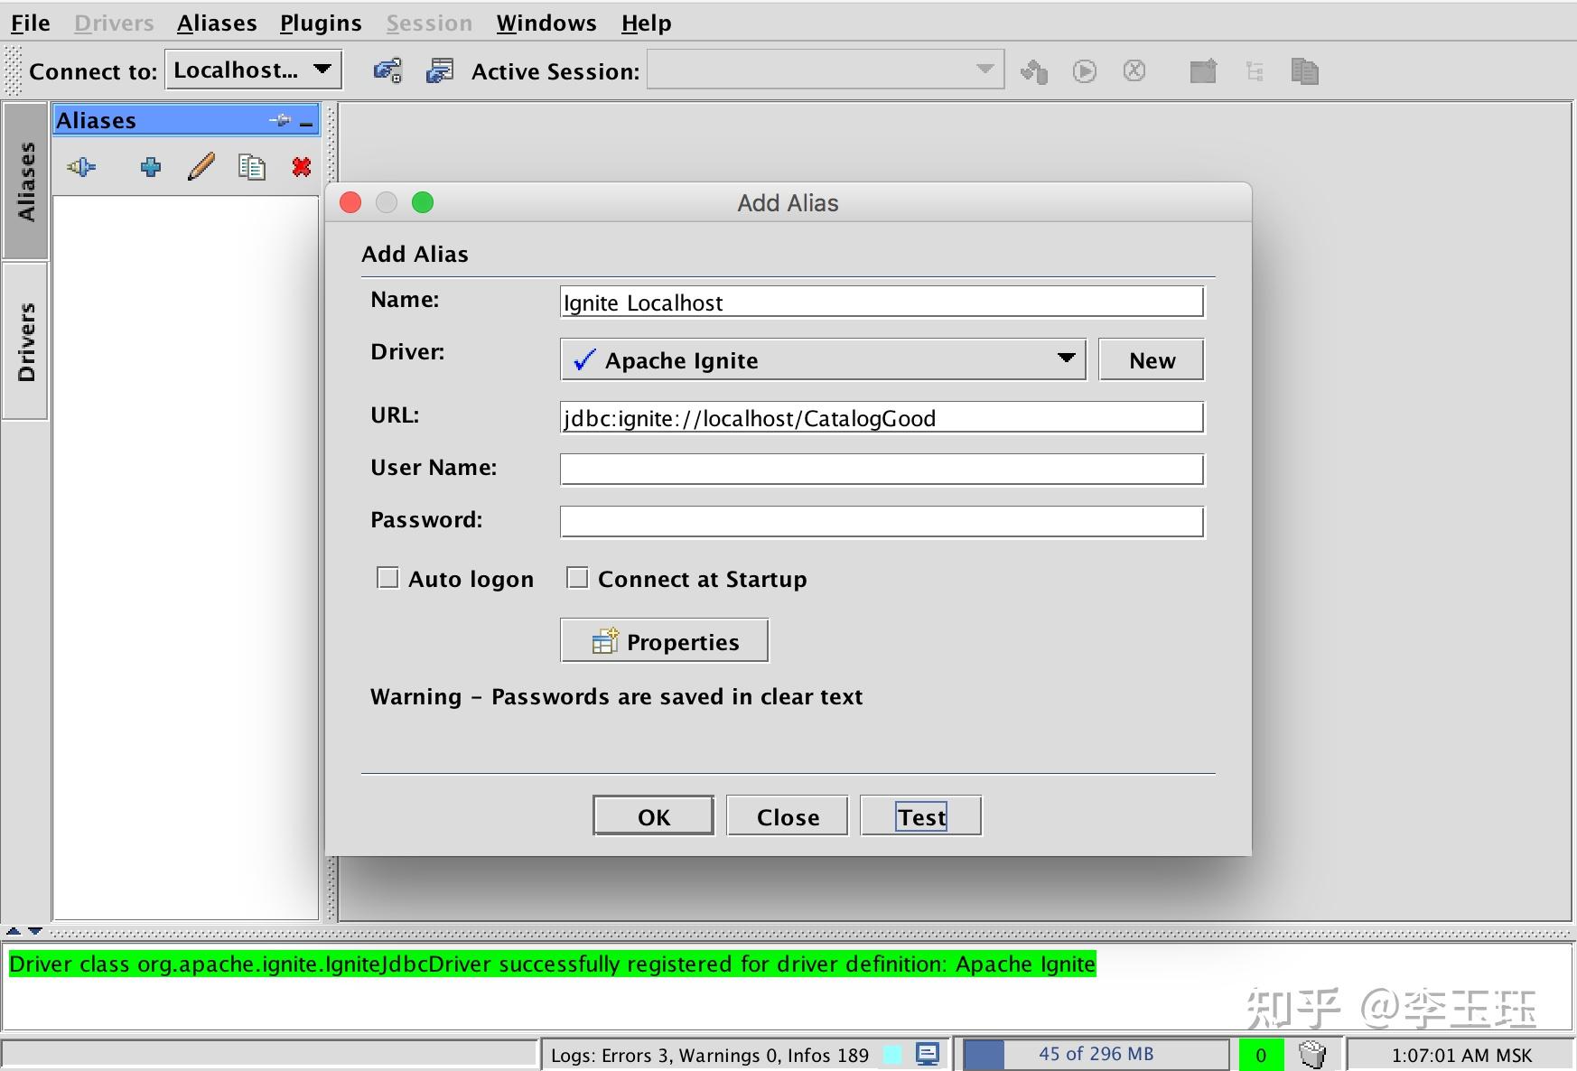Click the Name field containing Ignite Localhost

(x=882, y=302)
